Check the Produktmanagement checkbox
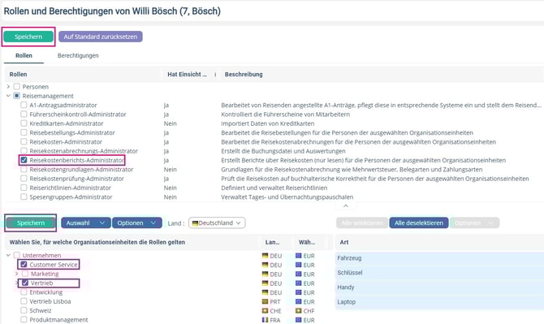 (24, 319)
